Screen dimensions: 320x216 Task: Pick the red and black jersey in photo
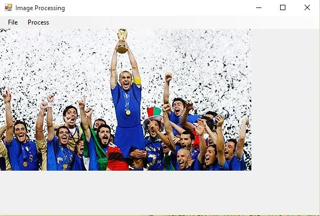[116, 157]
